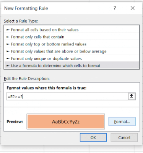Cancel the new formatting rule
The image size is (143, 153).
click(x=124, y=138)
